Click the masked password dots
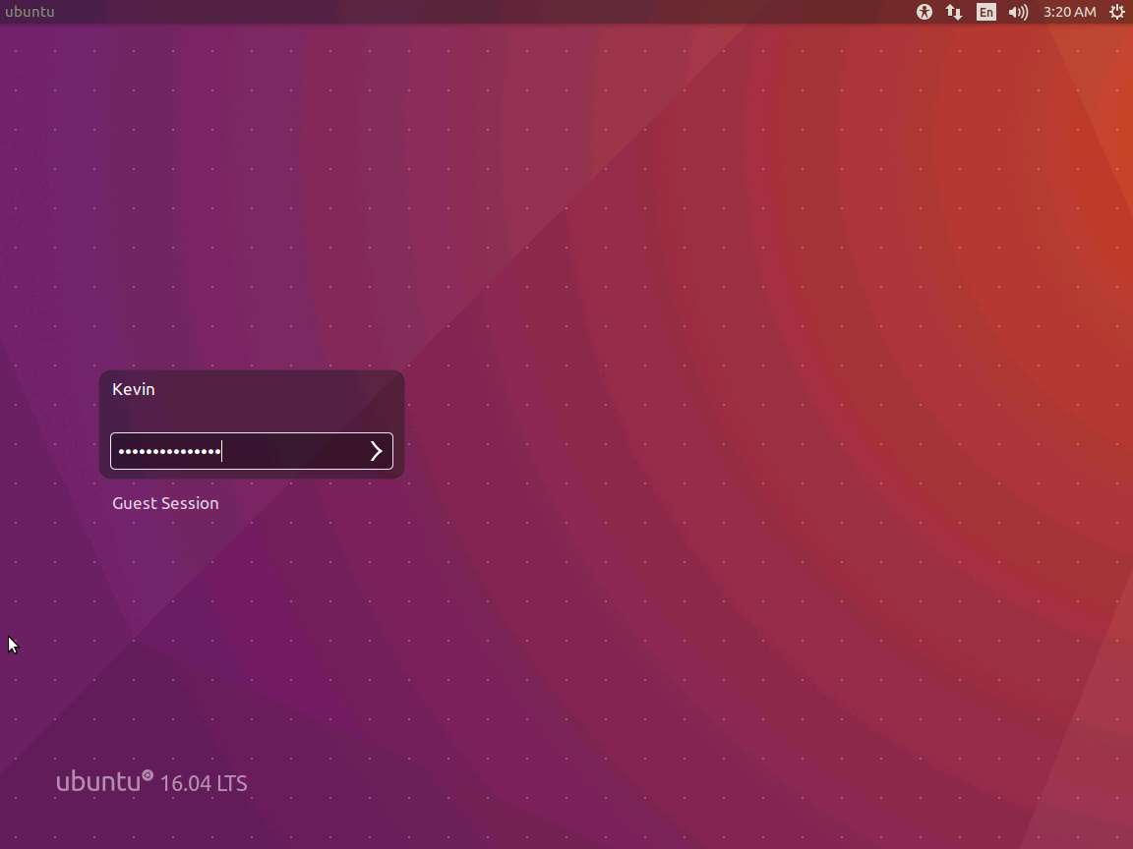Image resolution: width=1133 pixels, height=849 pixels. click(168, 451)
